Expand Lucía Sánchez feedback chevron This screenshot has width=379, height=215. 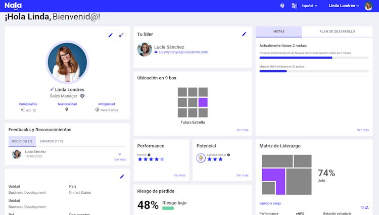(120, 154)
